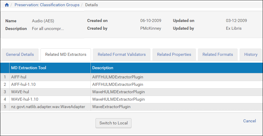The width and height of the screenshot is (263, 136).
Task: View the History tab
Action: (x=251, y=55)
